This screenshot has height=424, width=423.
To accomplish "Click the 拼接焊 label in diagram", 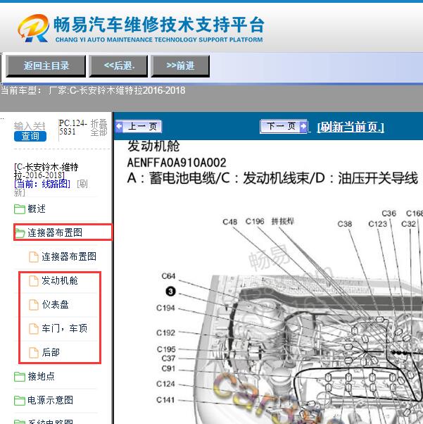I will click(282, 221).
